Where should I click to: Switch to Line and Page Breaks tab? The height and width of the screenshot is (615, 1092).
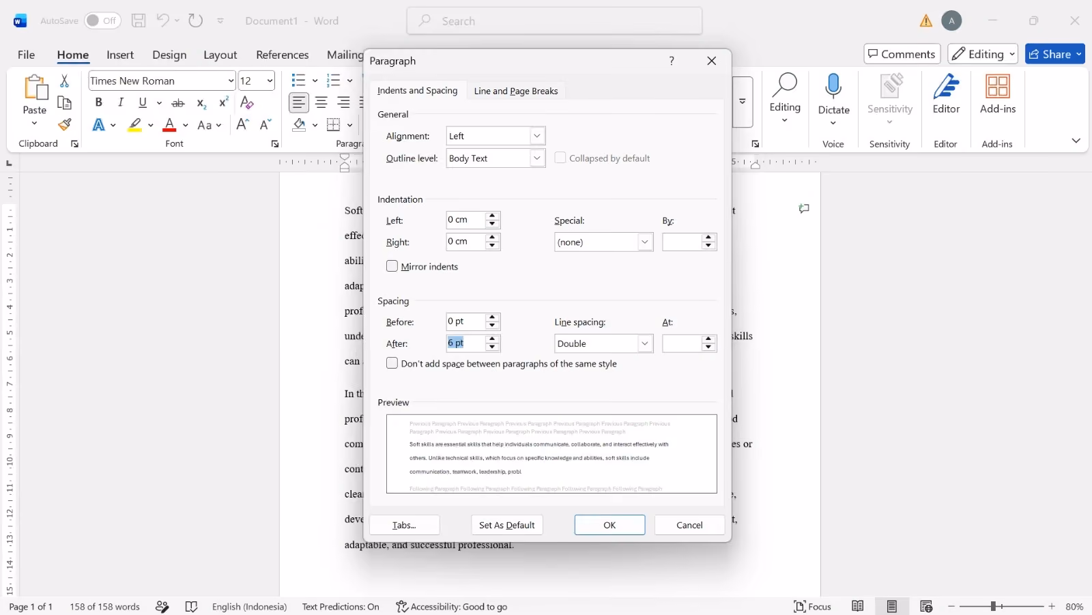516,91
